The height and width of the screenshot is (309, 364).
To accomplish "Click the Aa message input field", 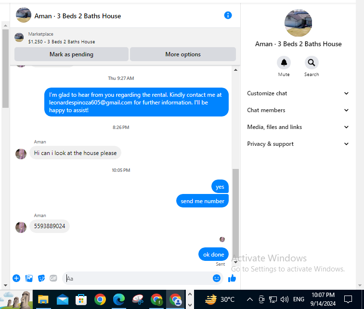I will click(138, 278).
